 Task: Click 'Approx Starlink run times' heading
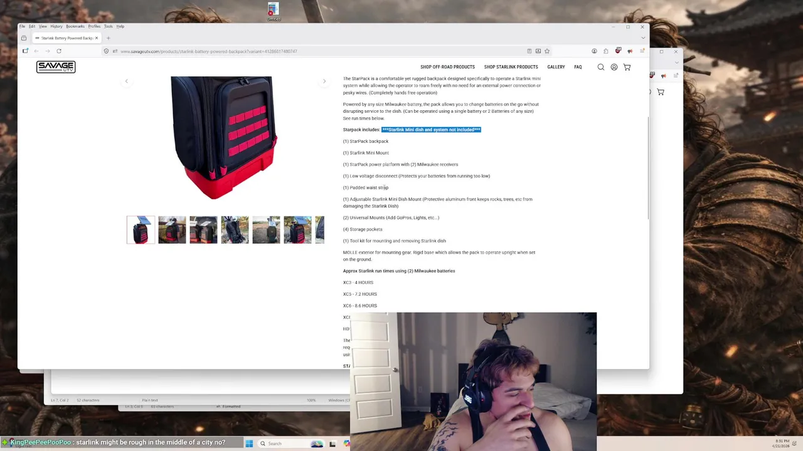[399, 271]
